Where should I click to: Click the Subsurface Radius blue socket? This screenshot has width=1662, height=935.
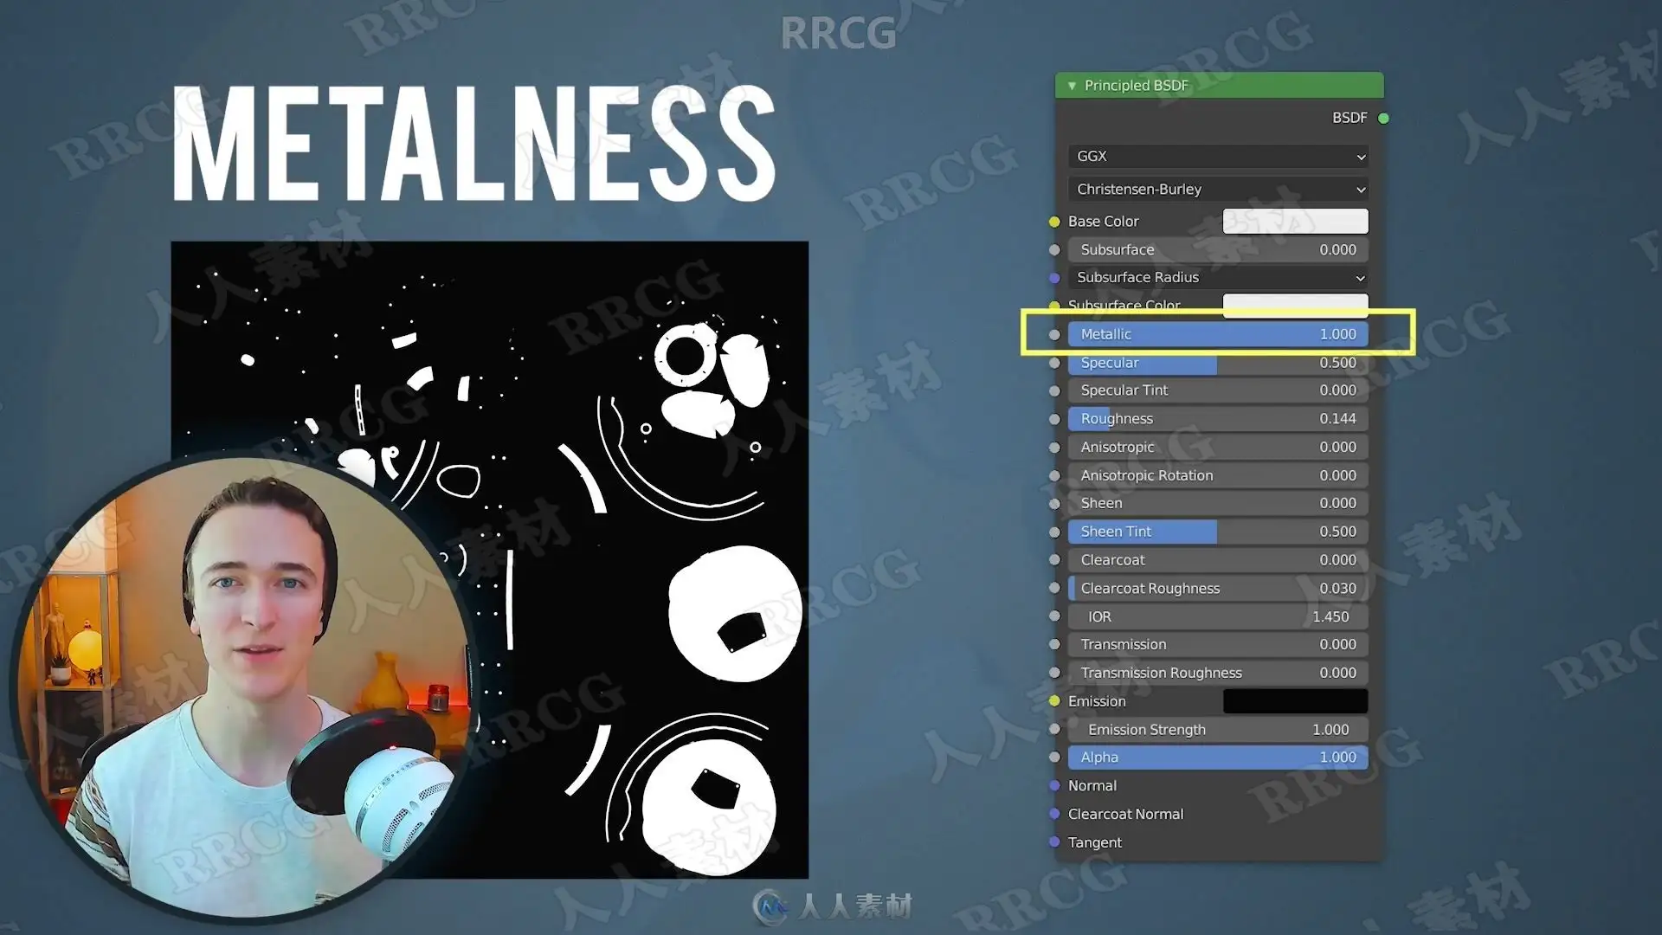(1054, 278)
